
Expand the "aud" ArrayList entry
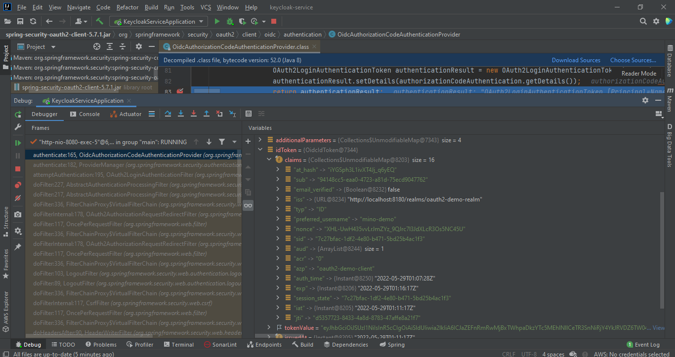pyautogui.click(x=278, y=248)
